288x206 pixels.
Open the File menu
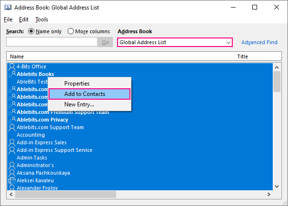tap(8, 19)
